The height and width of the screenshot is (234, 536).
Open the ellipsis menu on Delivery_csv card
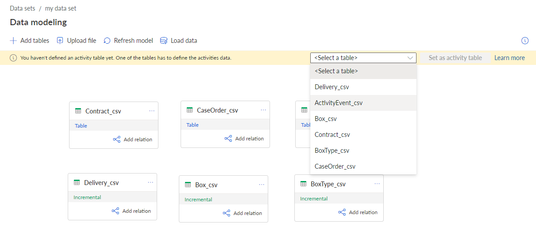coord(150,182)
